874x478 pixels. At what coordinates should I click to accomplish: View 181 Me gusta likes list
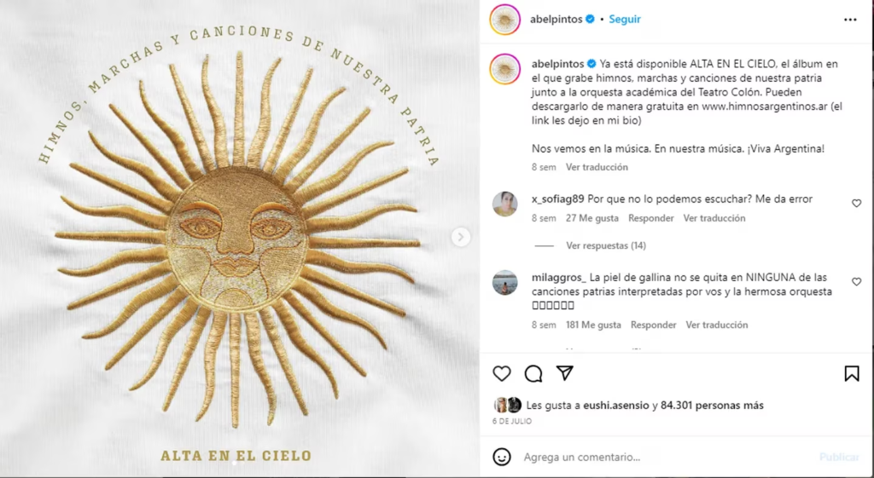(593, 325)
